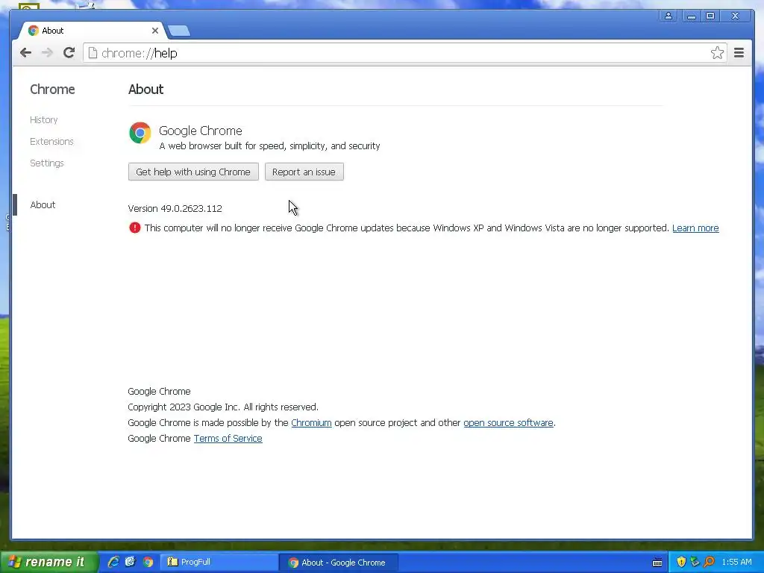The width and height of the screenshot is (764, 573).
Task: Minimize the Chrome window
Action: 691,16
